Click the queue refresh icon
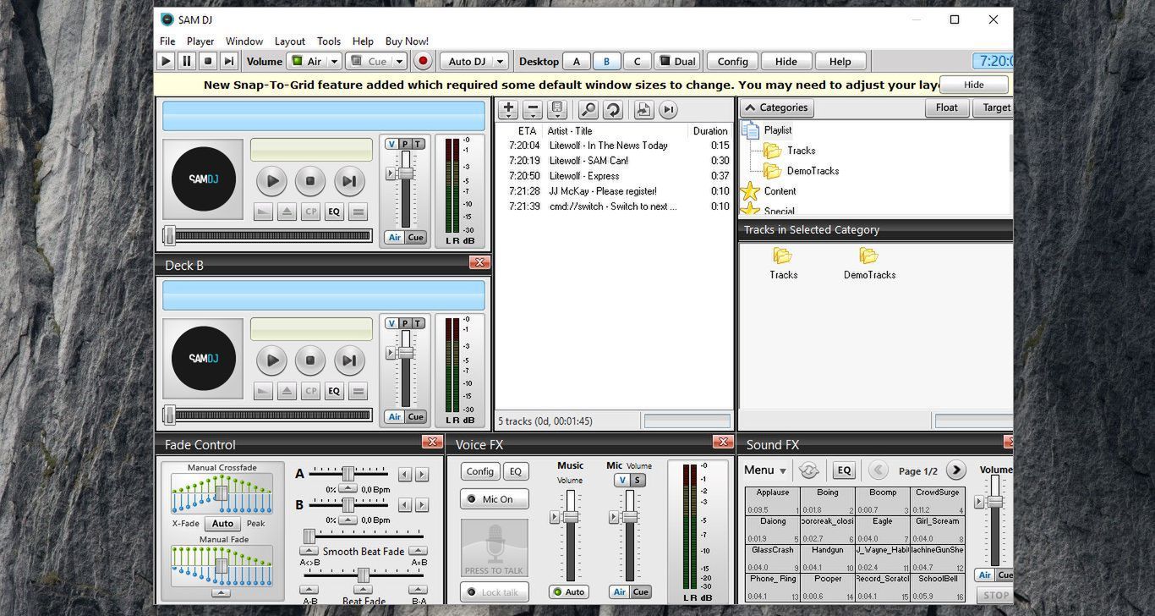 (x=612, y=109)
